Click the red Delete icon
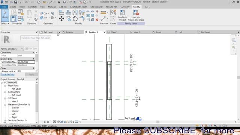 tap(97, 19)
